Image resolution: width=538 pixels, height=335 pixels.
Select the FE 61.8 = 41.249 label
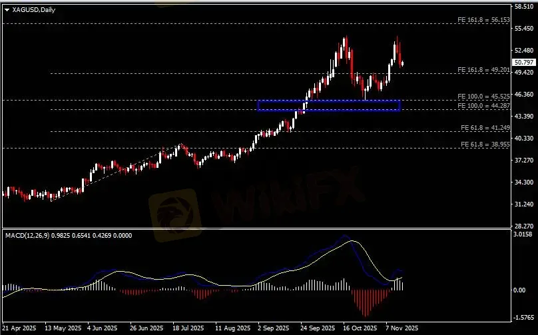[485, 127]
